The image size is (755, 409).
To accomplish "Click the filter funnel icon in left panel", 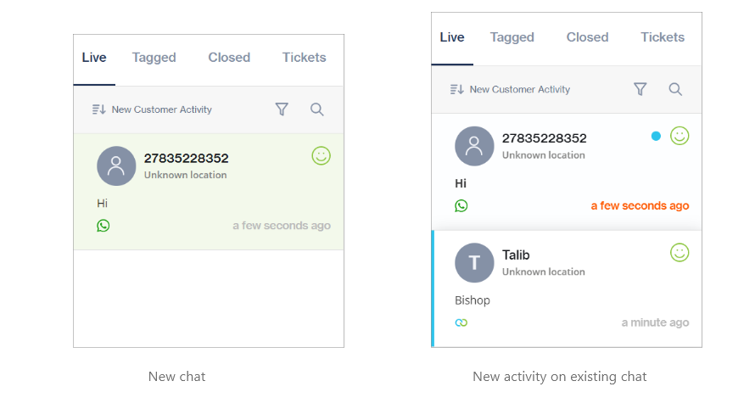I will tap(282, 109).
